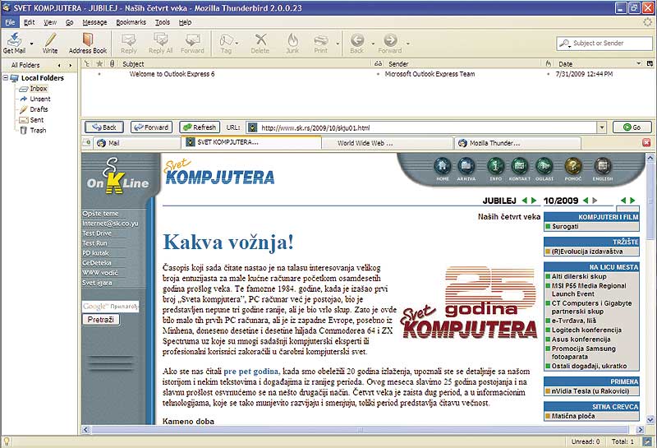Click the mail toolbar Back arrow icon
Screen dimensions: 657x448
357,39
